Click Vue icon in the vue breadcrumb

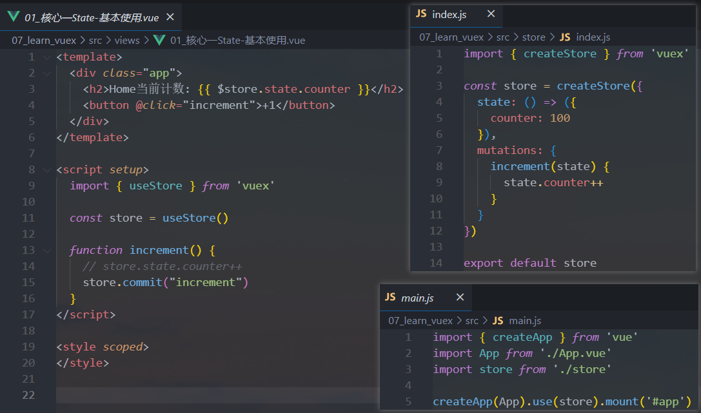[159, 40]
